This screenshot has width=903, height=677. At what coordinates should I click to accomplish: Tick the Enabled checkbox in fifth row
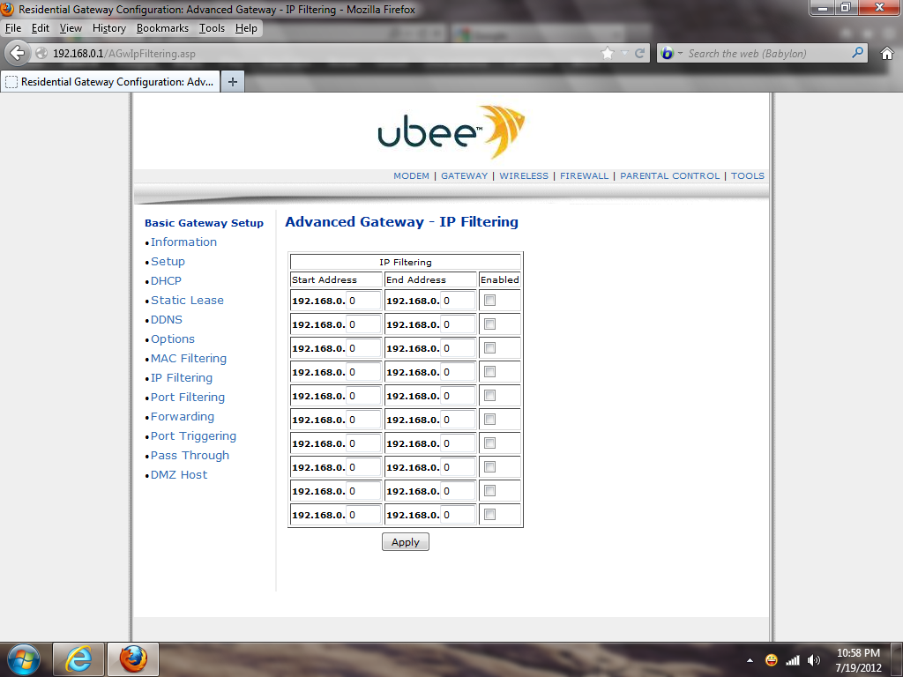click(490, 396)
